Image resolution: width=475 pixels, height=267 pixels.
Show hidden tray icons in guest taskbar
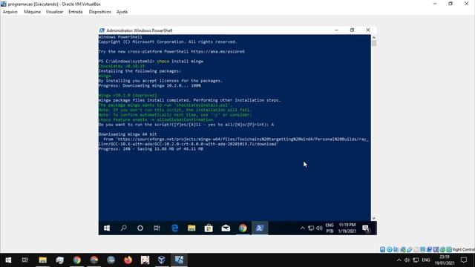click(x=302, y=228)
